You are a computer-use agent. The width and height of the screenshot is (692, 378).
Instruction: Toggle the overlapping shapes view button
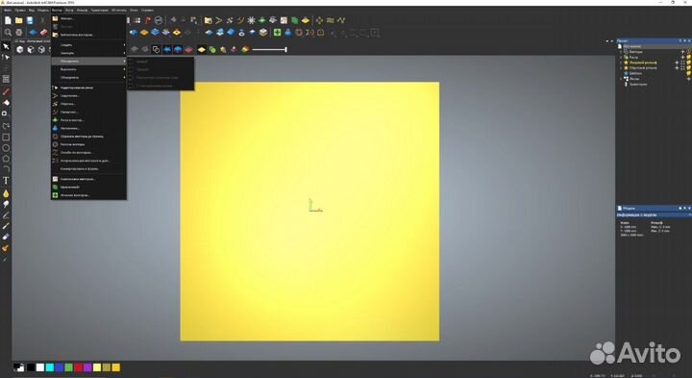click(156, 49)
